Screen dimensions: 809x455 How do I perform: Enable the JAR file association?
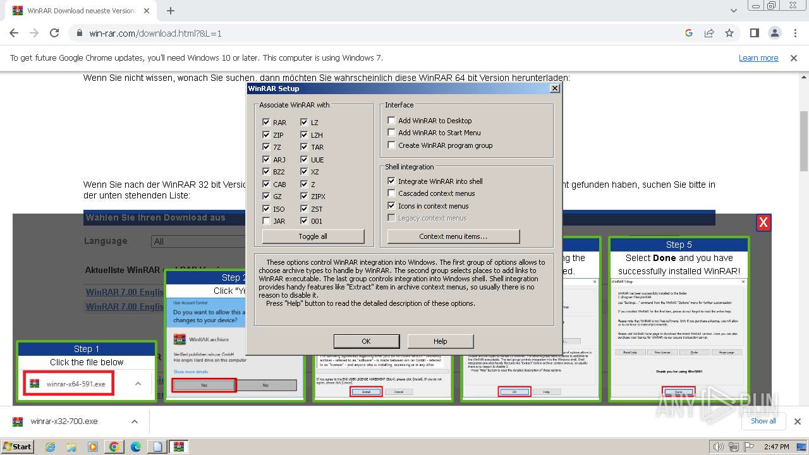click(x=266, y=221)
